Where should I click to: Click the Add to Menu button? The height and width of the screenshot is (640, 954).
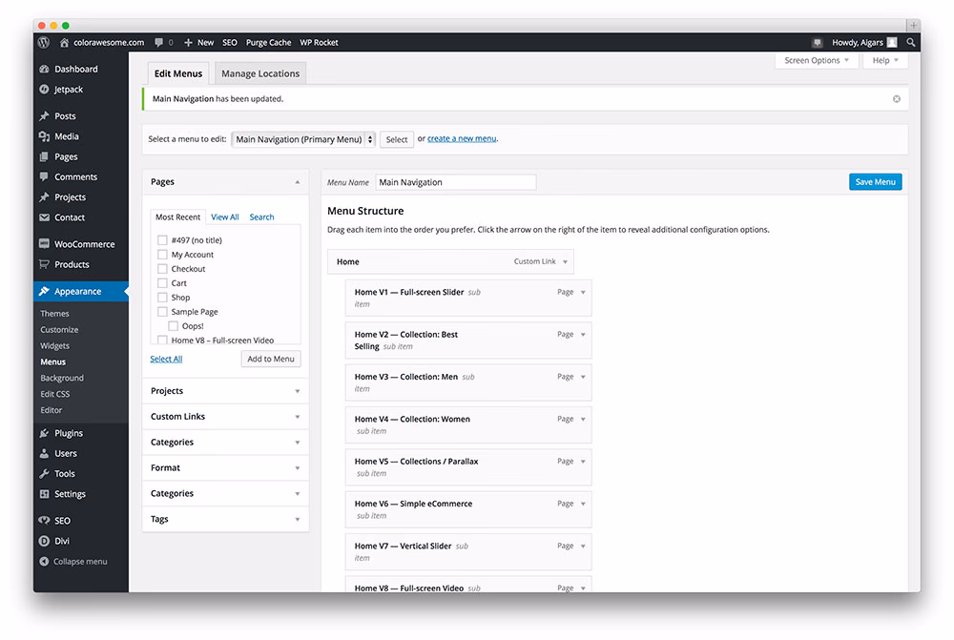point(271,359)
